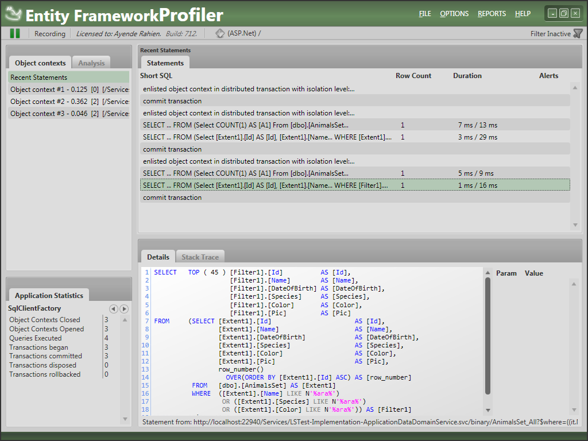Image resolution: width=588 pixels, height=441 pixels.
Task: Sort by the Alerts column header
Action: tap(548, 75)
